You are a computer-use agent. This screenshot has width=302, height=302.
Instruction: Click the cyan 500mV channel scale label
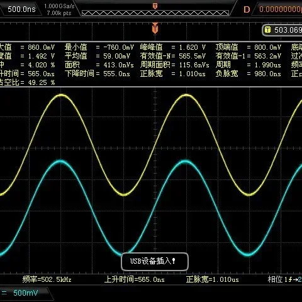[x=26, y=293]
